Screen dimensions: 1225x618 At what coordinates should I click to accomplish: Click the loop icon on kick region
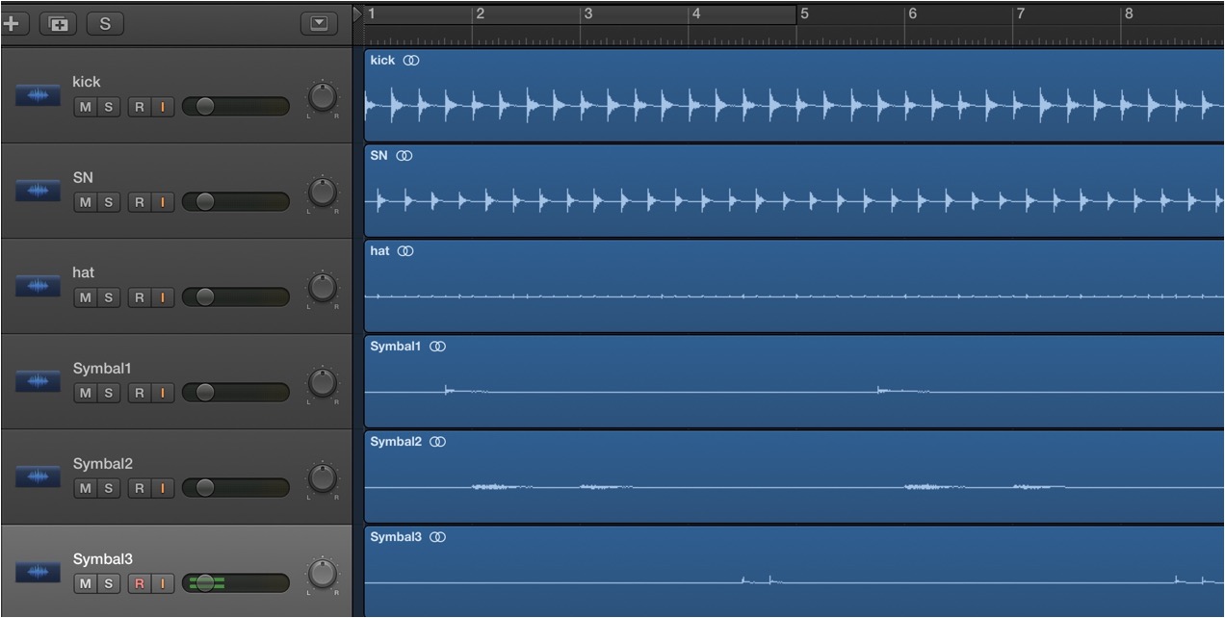(x=411, y=61)
